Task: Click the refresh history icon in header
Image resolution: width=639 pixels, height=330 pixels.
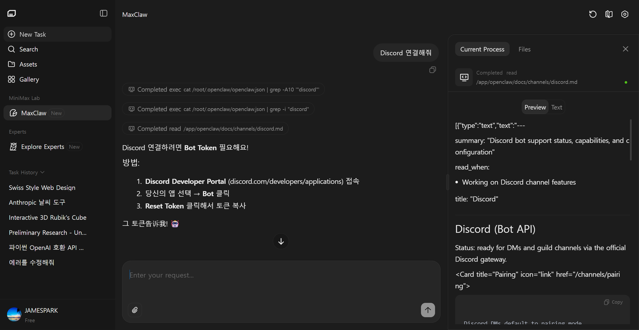Action: pyautogui.click(x=593, y=14)
